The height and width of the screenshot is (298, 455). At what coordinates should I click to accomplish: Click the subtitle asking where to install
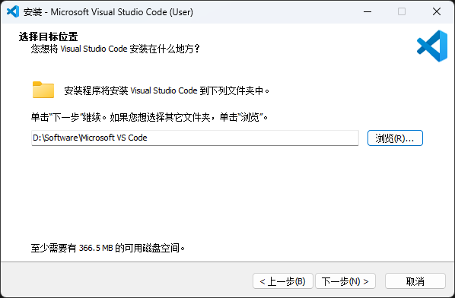click(x=115, y=49)
